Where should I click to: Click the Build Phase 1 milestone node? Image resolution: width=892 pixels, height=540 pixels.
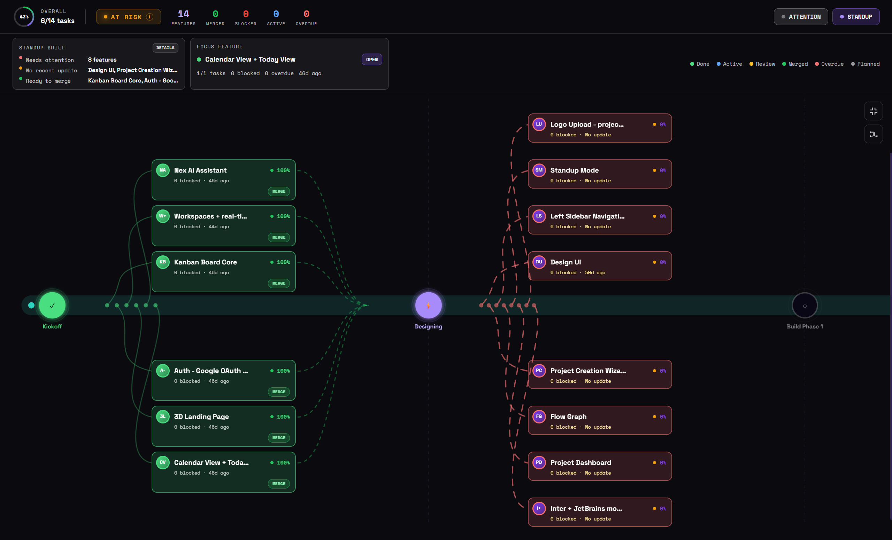pyautogui.click(x=805, y=305)
